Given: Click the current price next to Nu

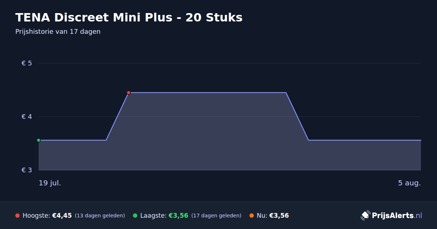Looking at the screenshot, I should (x=279, y=216).
